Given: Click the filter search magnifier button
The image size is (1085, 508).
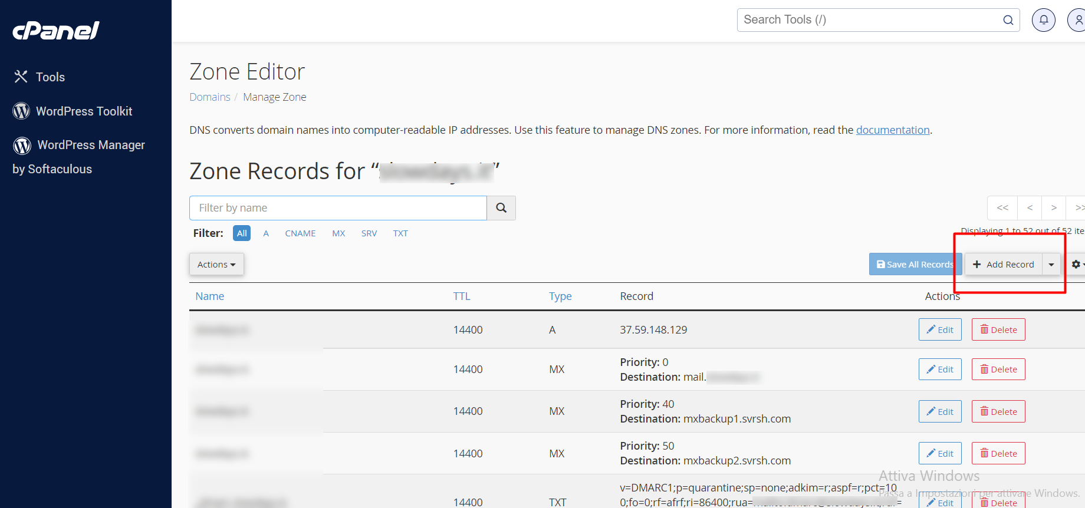Looking at the screenshot, I should [501, 208].
